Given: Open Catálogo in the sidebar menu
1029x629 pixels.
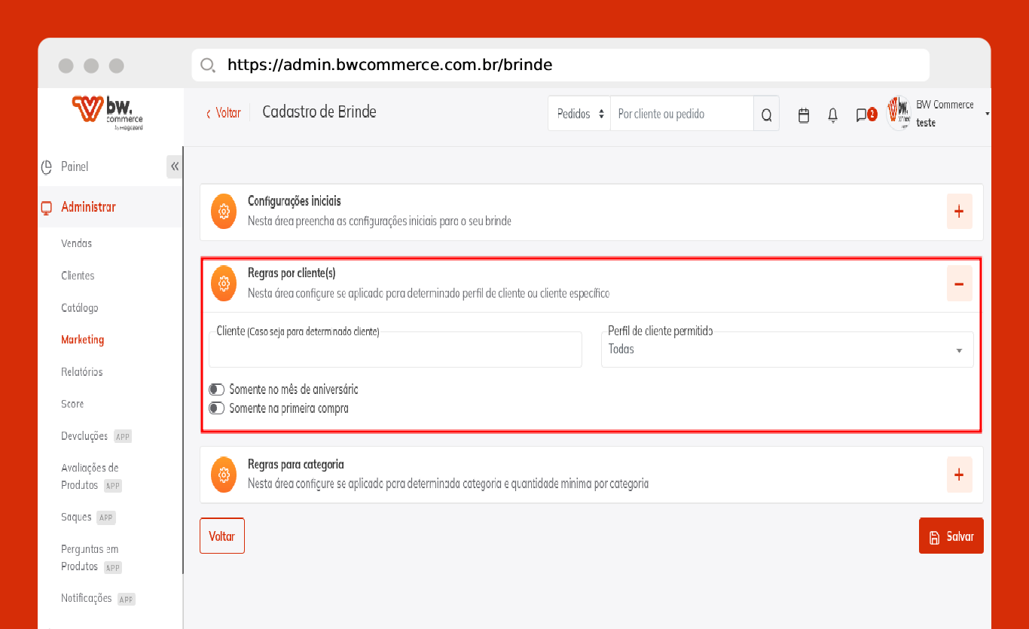Looking at the screenshot, I should coord(80,308).
